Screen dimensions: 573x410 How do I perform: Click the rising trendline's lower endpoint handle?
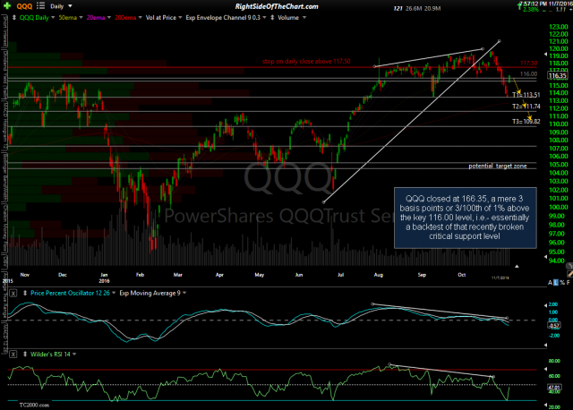coord(323,202)
